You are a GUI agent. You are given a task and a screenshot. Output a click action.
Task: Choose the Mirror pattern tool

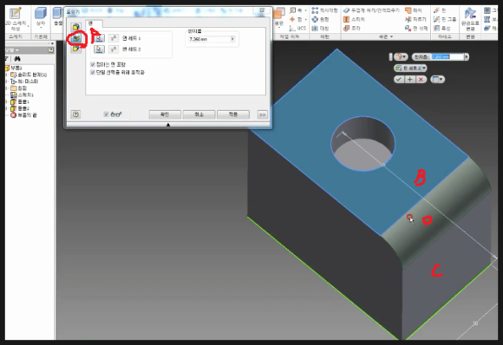point(320,29)
